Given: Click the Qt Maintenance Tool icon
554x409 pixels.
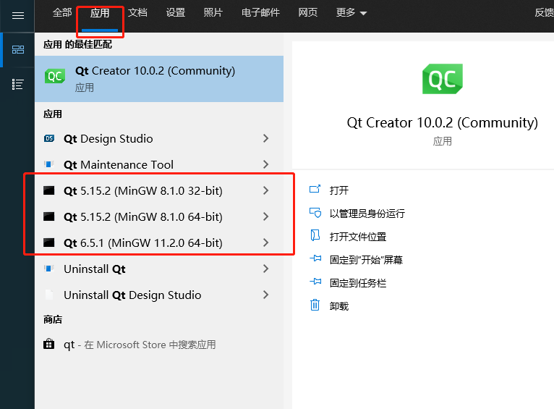Looking at the screenshot, I should tap(48, 164).
